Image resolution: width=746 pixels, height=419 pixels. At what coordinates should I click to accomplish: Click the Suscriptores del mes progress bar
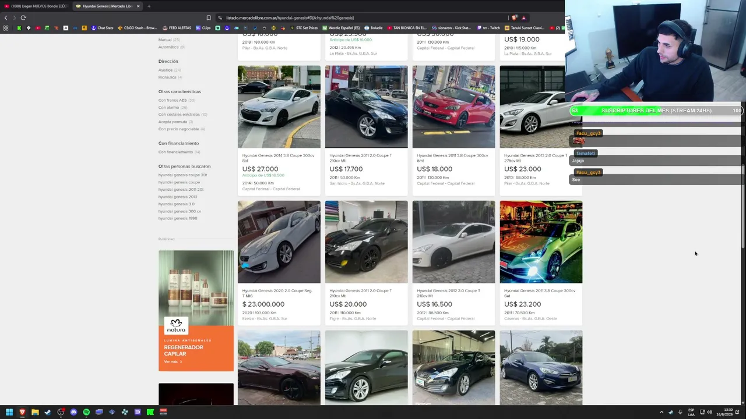click(656, 111)
